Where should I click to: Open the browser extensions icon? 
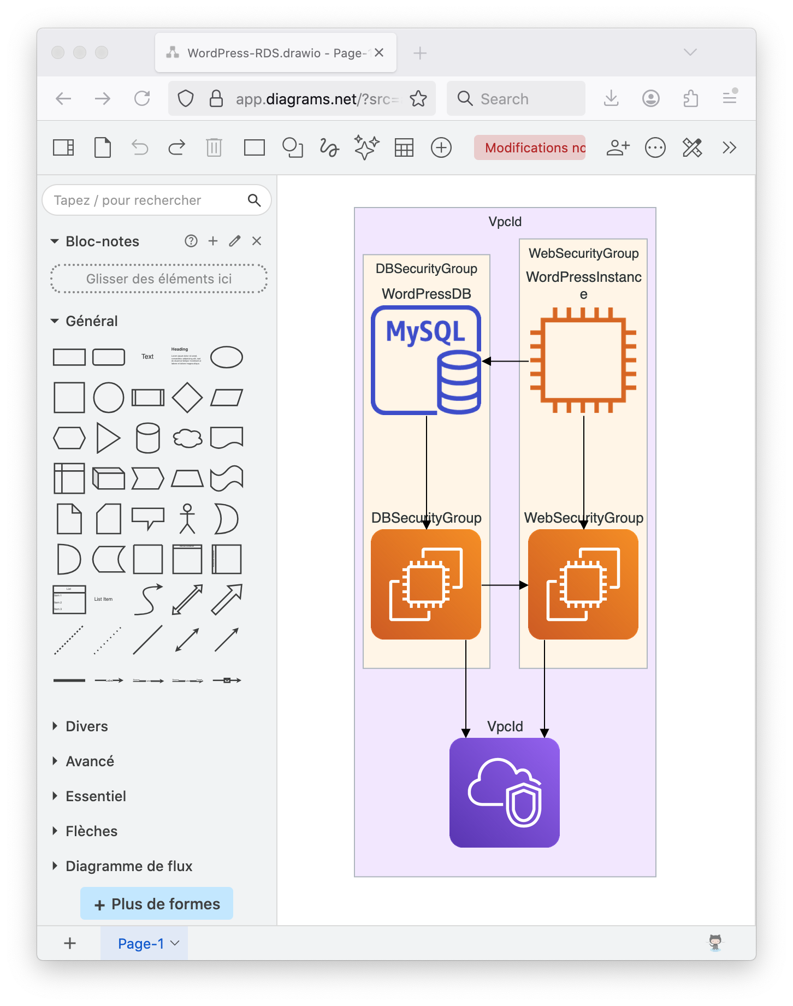[691, 98]
